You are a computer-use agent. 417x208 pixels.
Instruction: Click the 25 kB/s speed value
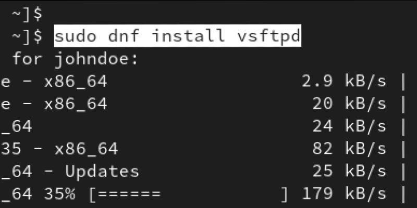[x=349, y=172]
